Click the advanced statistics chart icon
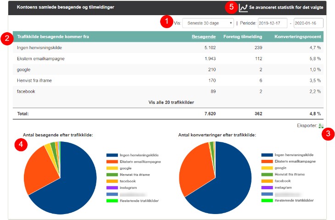335x220 pixels. 244,7
